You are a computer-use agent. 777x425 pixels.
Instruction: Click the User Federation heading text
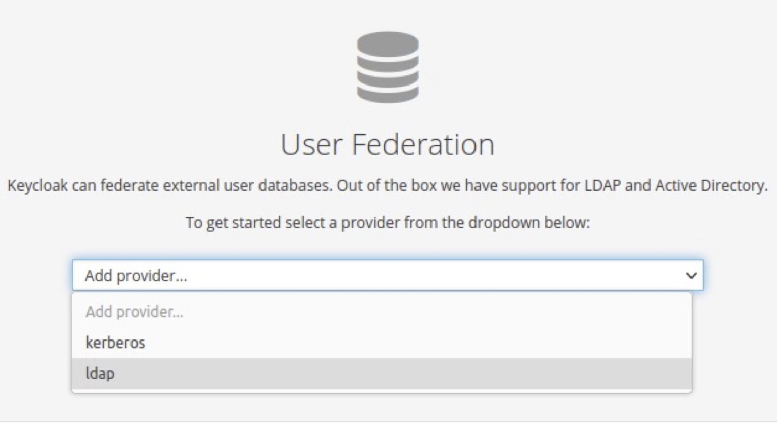(x=387, y=144)
